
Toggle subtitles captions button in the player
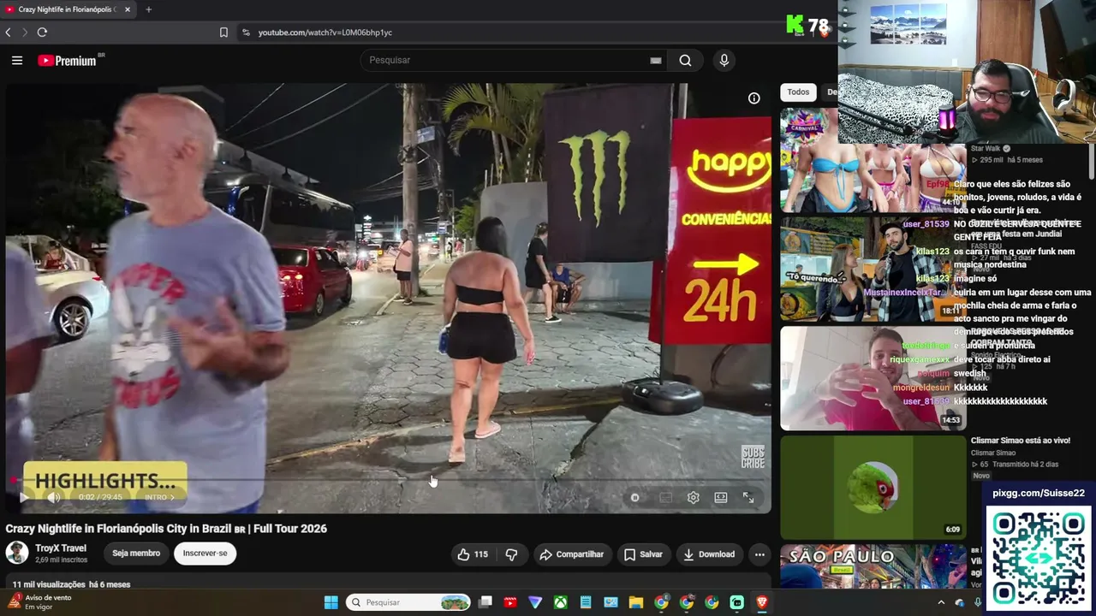pos(665,497)
